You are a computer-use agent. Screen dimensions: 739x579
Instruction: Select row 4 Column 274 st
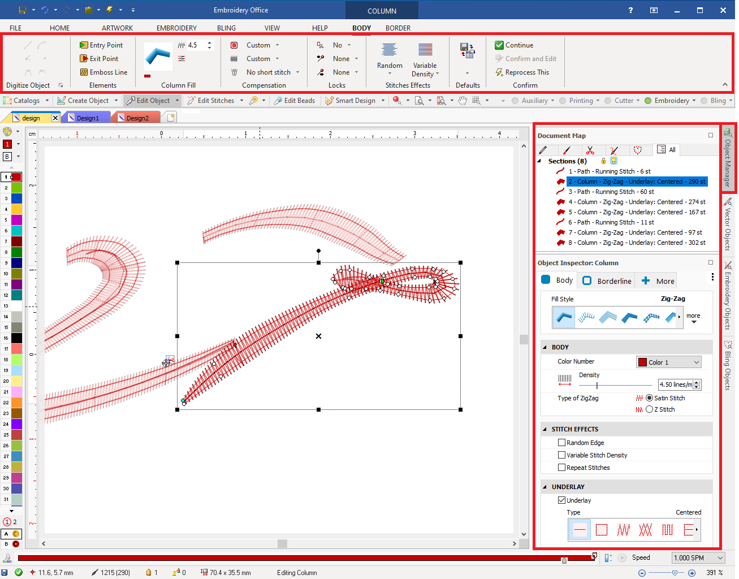[637, 202]
